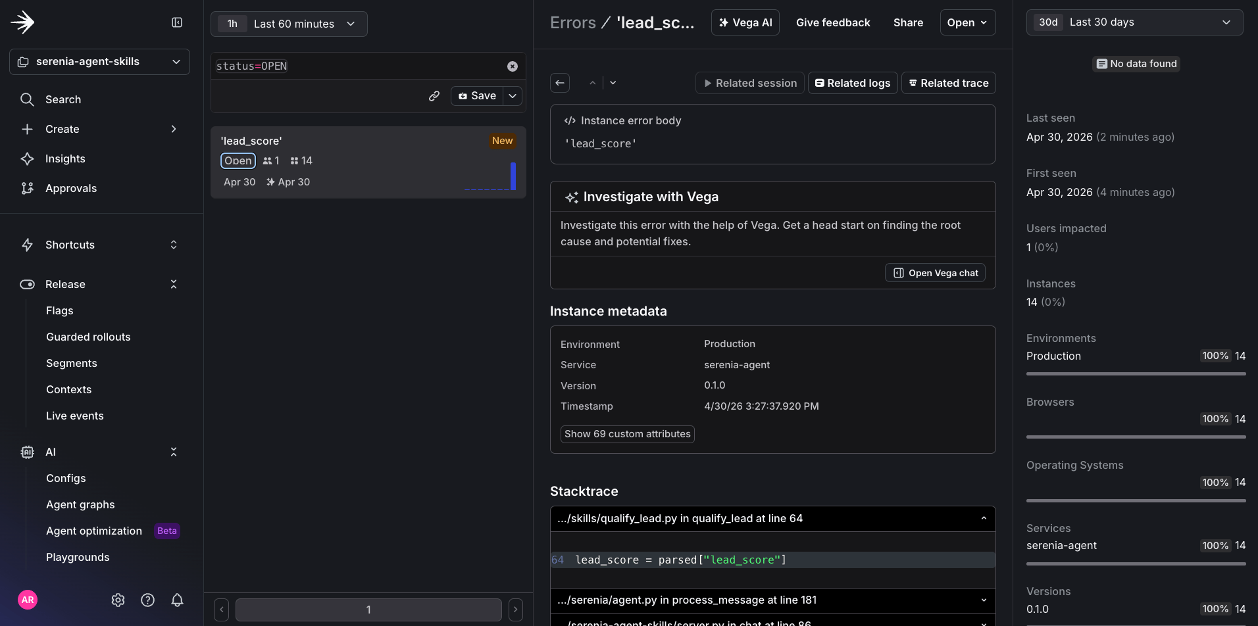
Task: Open Last 30 days range dropdown
Action: [x=1135, y=22]
